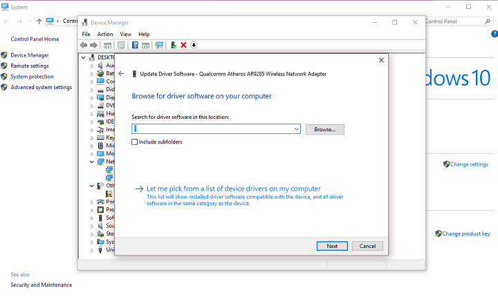The width and height of the screenshot is (498, 297).
Task: Open Advanced system settings link
Action: click(41, 87)
